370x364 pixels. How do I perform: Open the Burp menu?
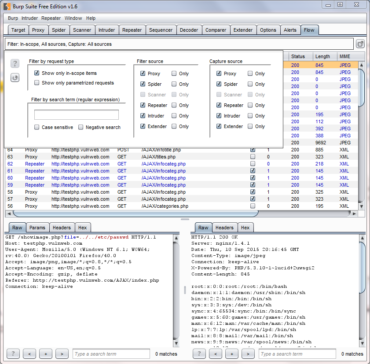(13, 18)
